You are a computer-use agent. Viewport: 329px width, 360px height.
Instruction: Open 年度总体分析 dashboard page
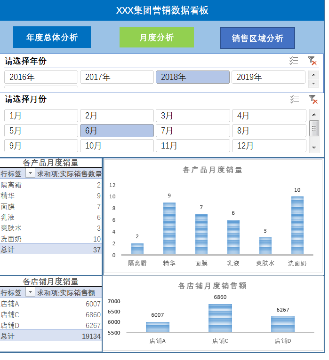(52, 37)
